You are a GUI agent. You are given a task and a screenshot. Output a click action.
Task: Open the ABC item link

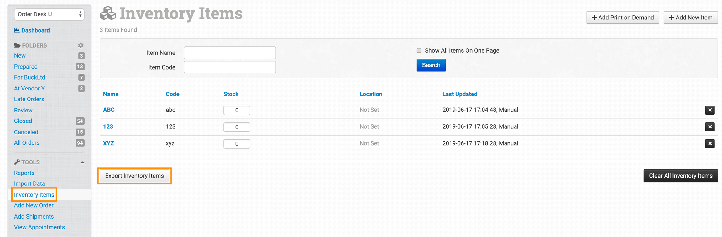pyautogui.click(x=109, y=110)
